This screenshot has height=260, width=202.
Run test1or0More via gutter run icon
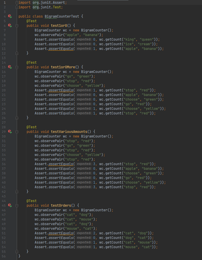[10, 67]
